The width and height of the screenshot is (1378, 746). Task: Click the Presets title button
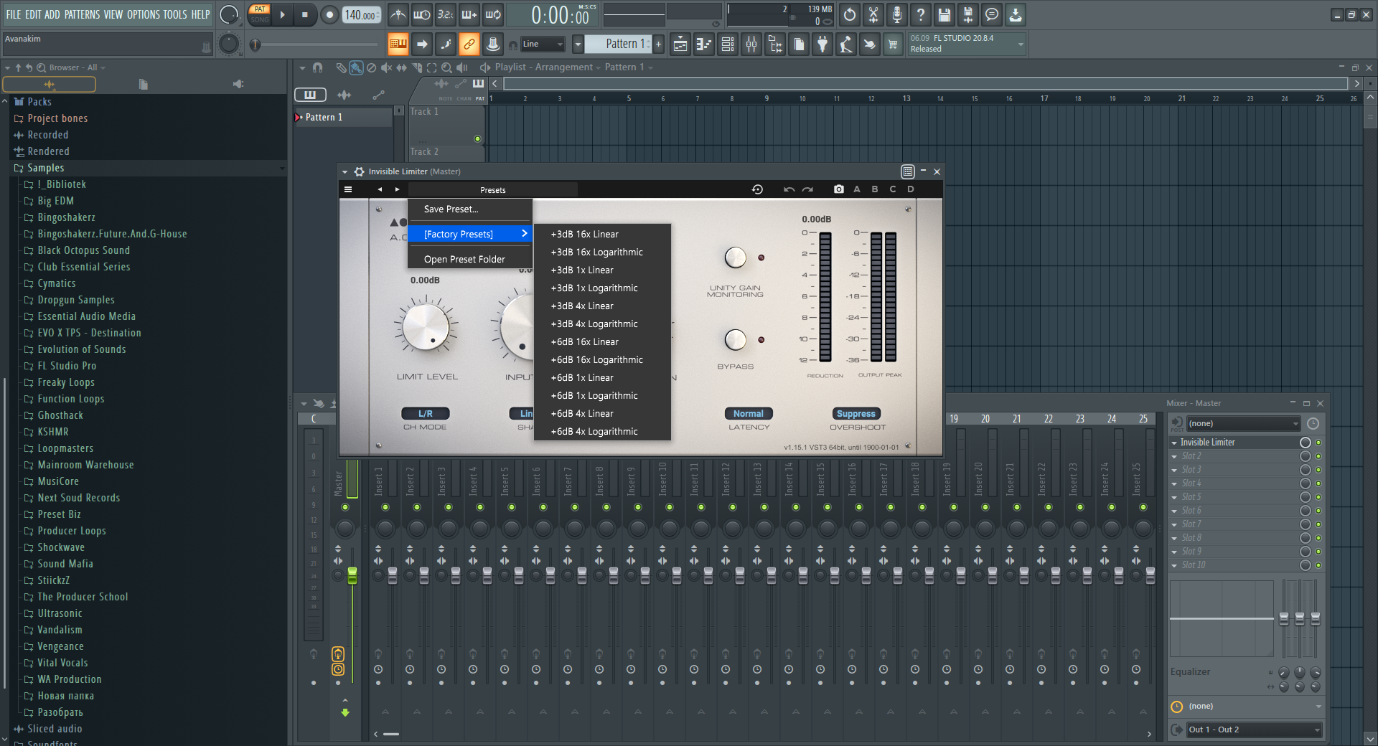493,190
